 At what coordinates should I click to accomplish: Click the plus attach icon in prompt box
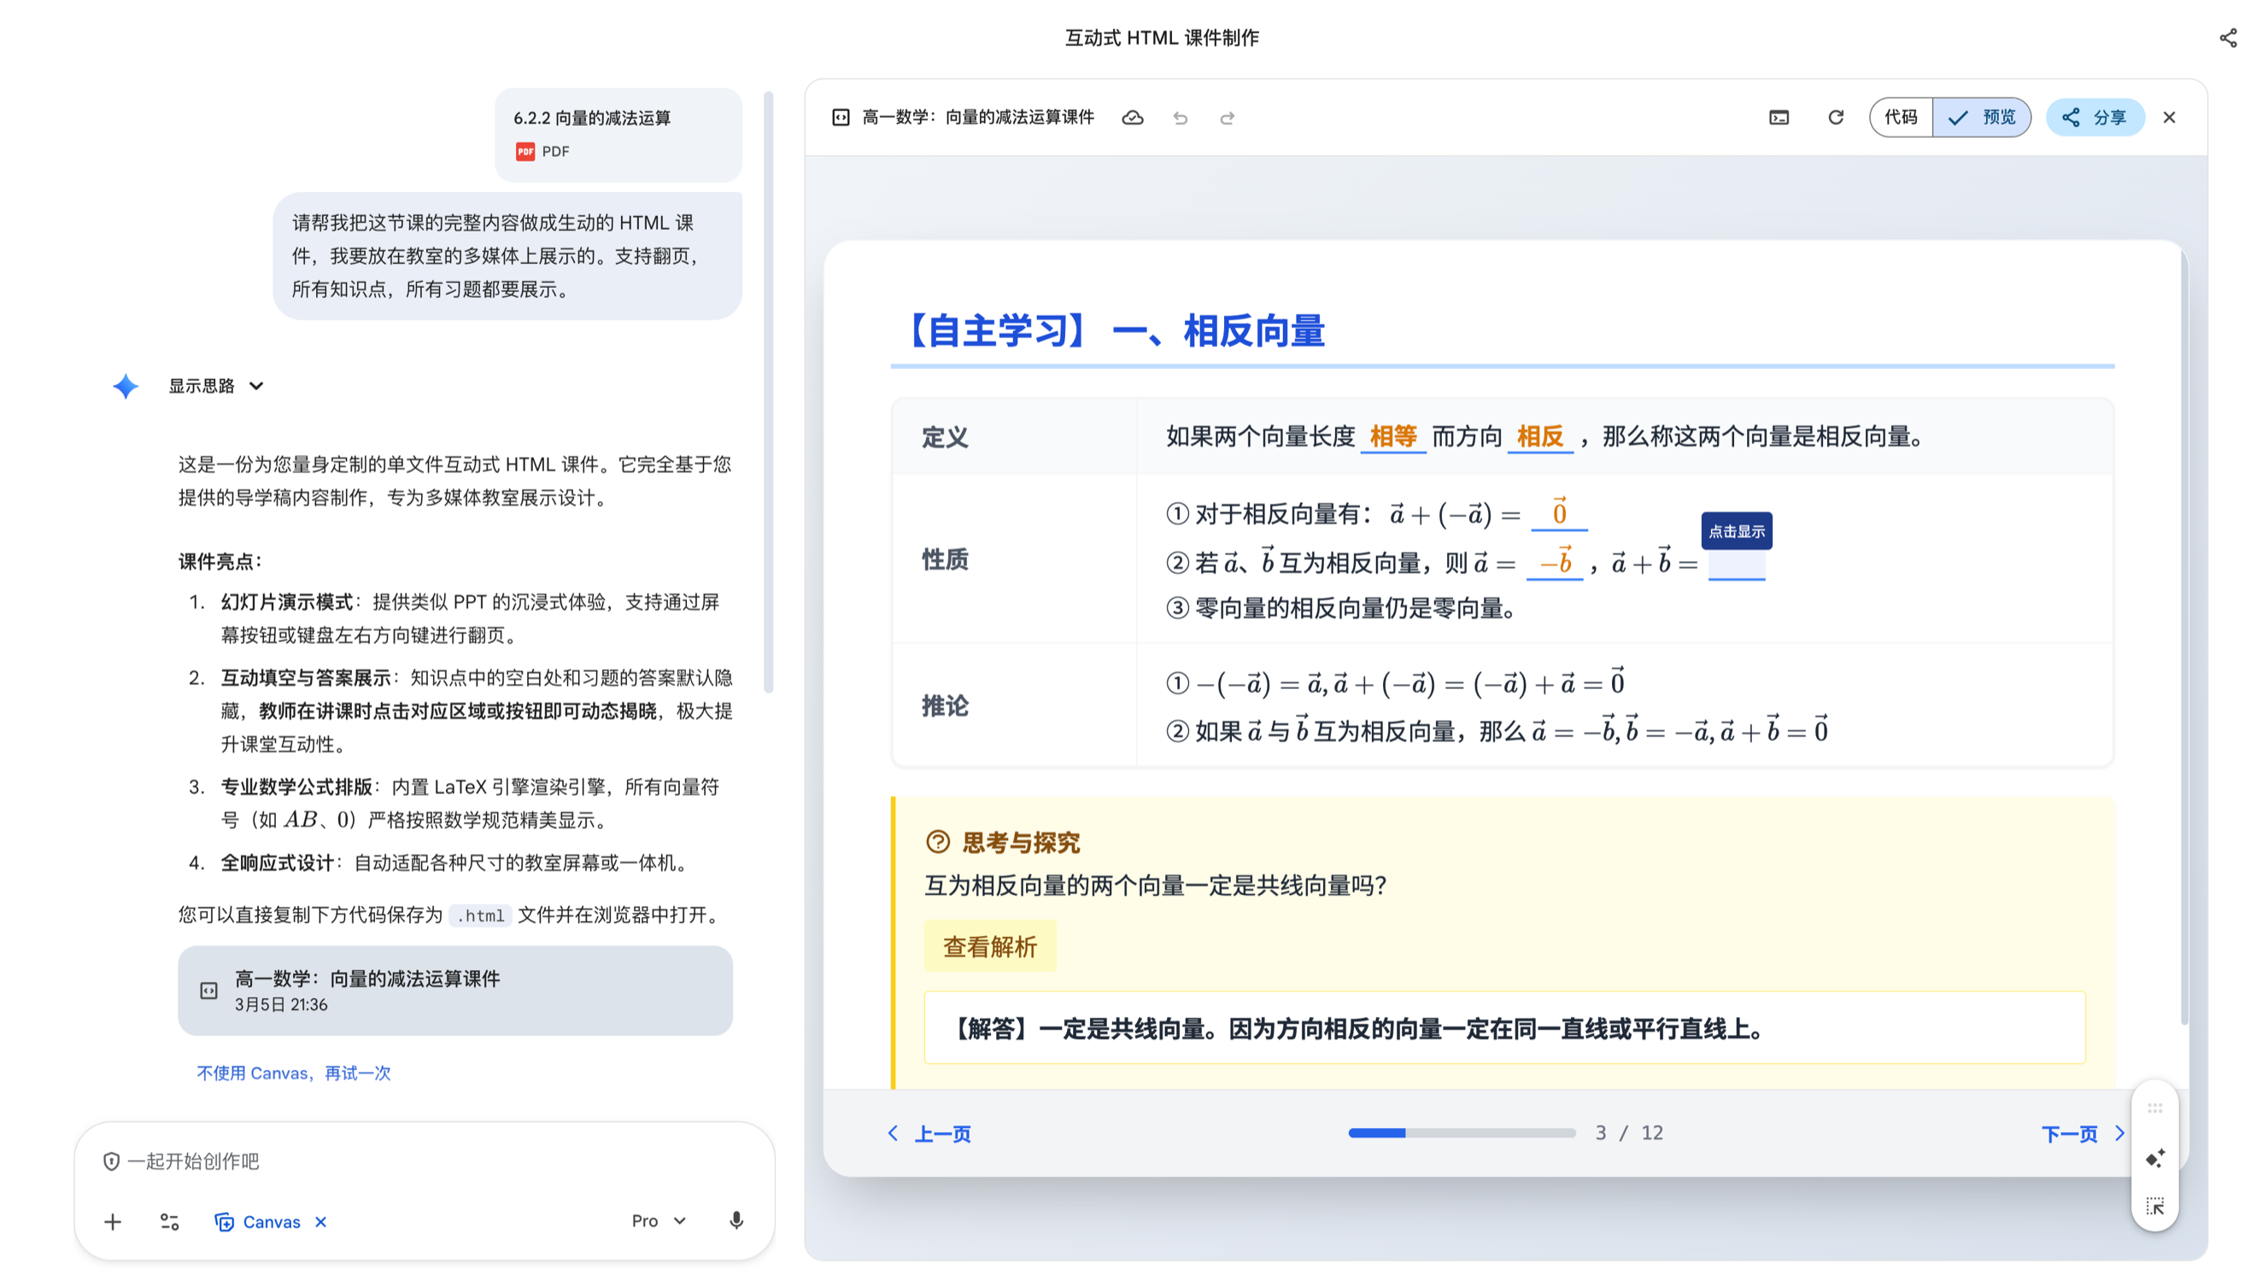tap(113, 1222)
